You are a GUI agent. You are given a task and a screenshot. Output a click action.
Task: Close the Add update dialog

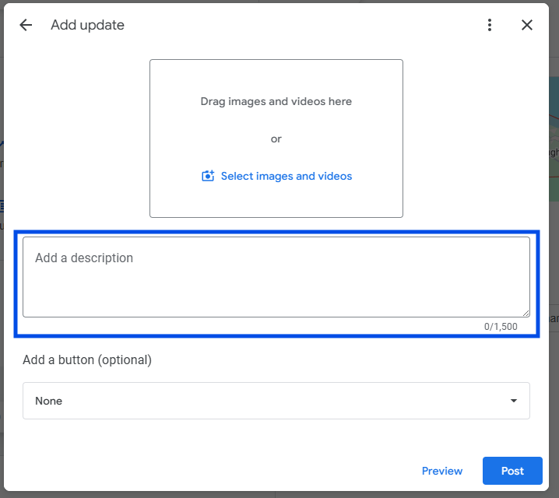(527, 25)
